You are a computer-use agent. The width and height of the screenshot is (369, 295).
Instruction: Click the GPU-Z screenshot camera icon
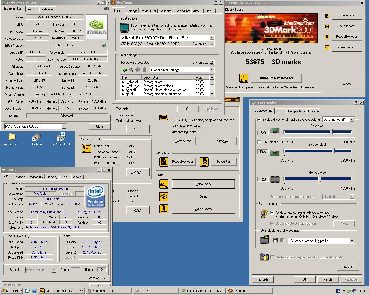(106, 9)
